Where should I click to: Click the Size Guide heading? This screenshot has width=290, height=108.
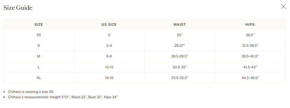18,8
